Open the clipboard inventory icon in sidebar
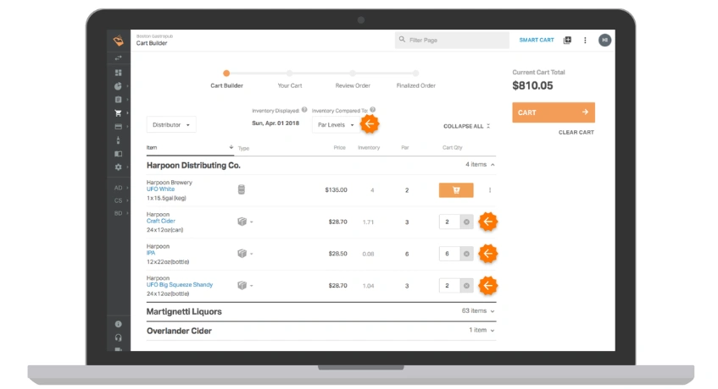The image size is (718, 389). coord(118,100)
